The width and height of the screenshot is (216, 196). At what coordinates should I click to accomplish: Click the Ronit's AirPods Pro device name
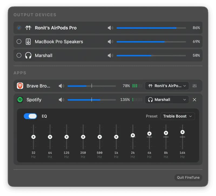[x=56, y=28]
